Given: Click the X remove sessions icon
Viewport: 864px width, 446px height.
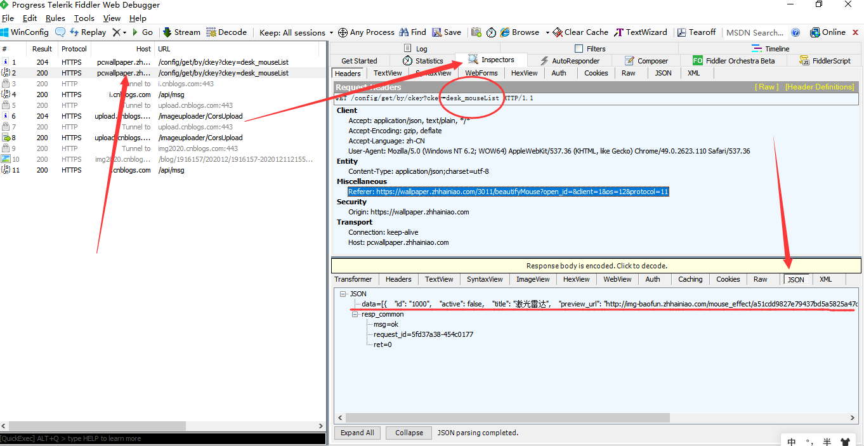Looking at the screenshot, I should coord(116,32).
